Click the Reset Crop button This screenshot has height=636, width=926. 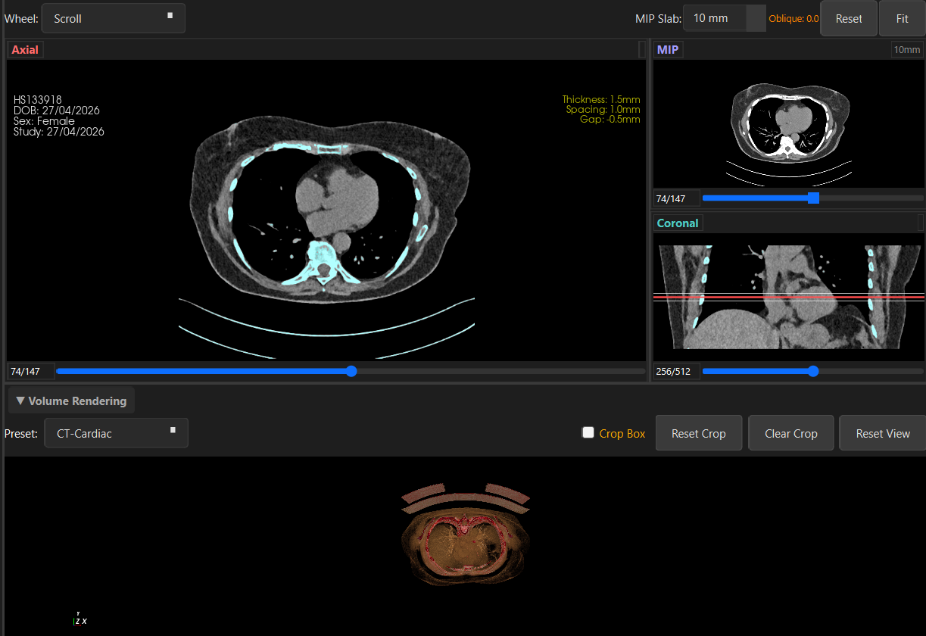coord(699,433)
